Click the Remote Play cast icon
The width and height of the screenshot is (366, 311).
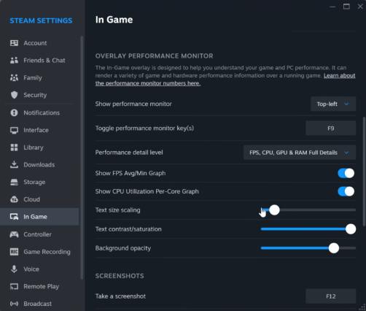tap(14, 286)
